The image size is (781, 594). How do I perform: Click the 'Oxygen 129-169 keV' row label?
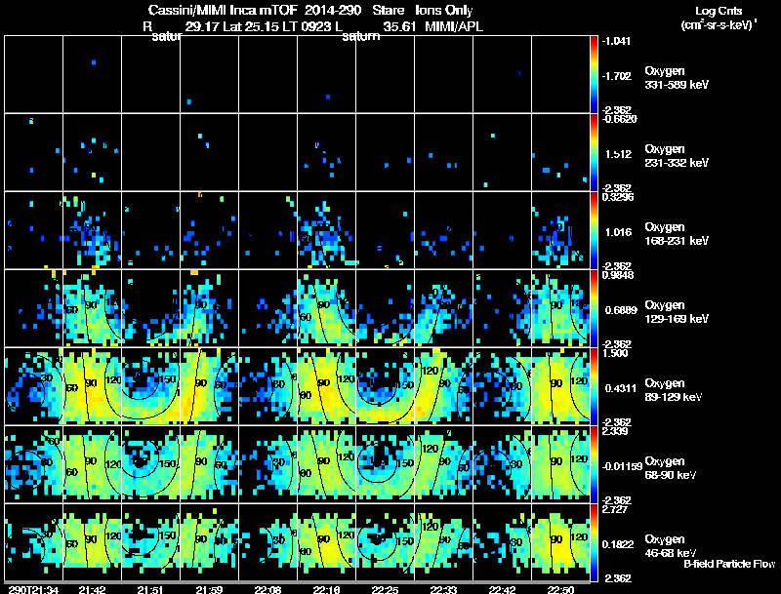tap(677, 312)
